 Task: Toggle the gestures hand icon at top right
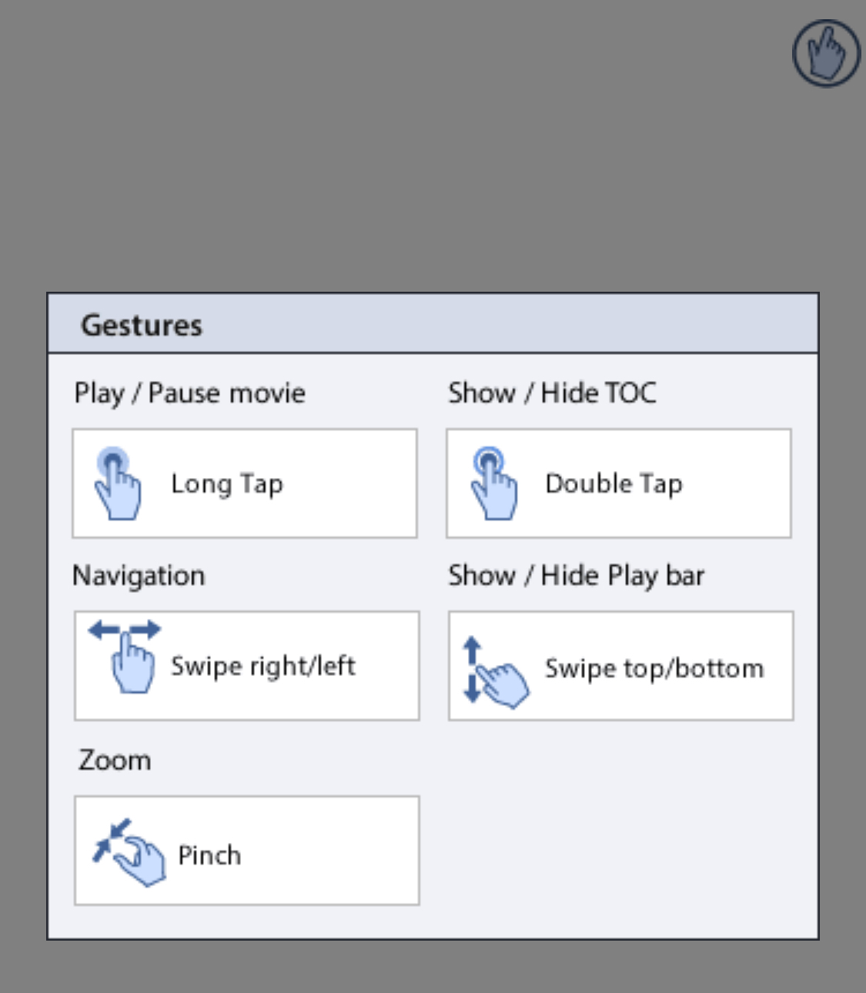click(x=826, y=53)
